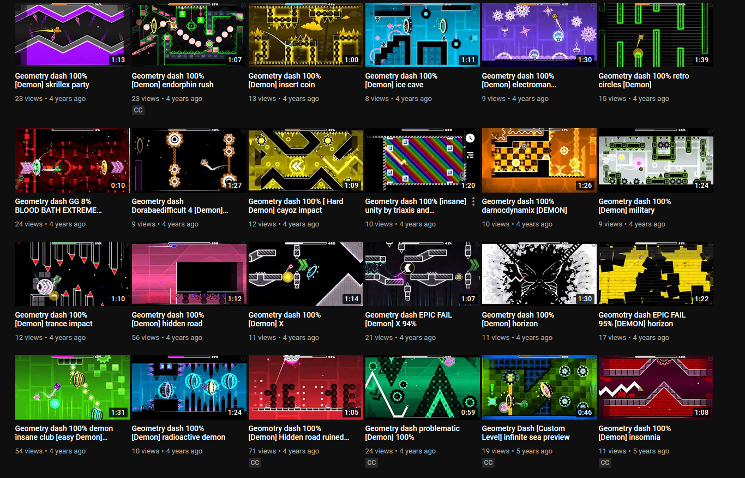
Task: Click title 'unity by triaxis' insane video
Action: 416,206
